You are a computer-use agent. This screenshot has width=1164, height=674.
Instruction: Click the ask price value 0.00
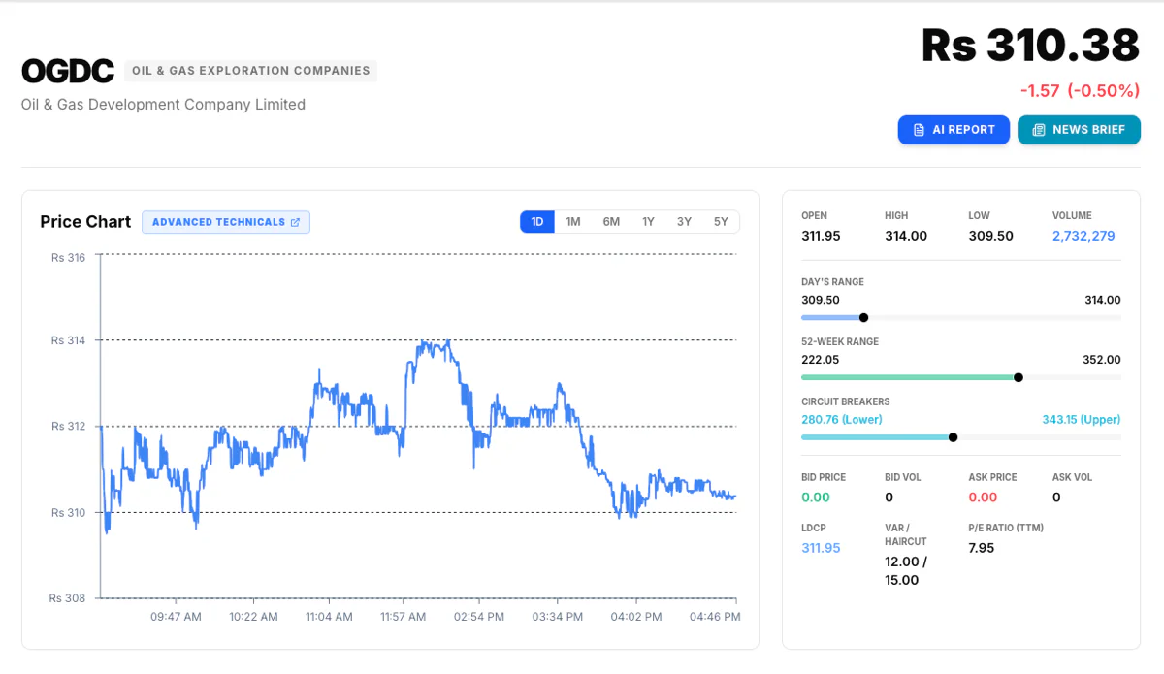point(983,497)
